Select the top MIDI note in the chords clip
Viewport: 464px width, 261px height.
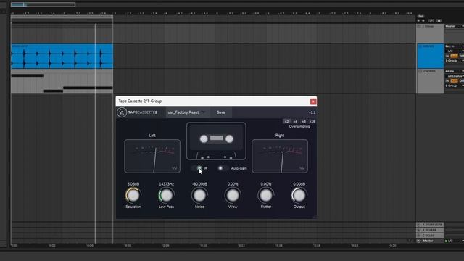pos(28,75)
